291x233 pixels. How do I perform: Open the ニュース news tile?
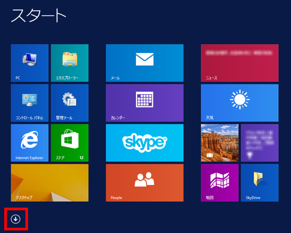pyautogui.click(x=240, y=63)
